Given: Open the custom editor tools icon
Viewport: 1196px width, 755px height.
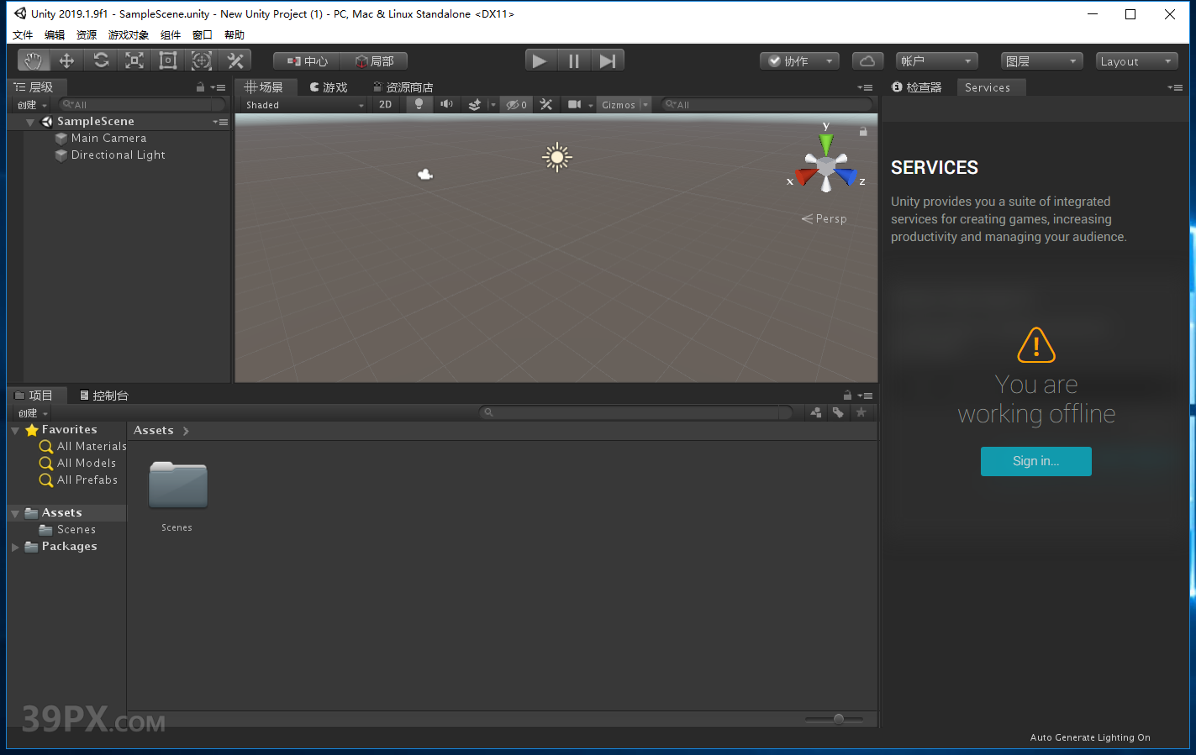Looking at the screenshot, I should pos(235,60).
